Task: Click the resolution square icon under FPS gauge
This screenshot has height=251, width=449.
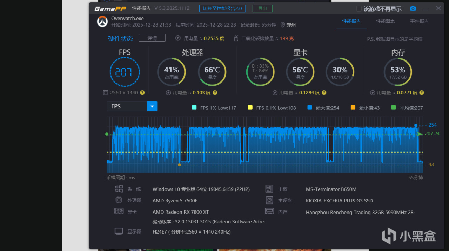Action: click(106, 93)
